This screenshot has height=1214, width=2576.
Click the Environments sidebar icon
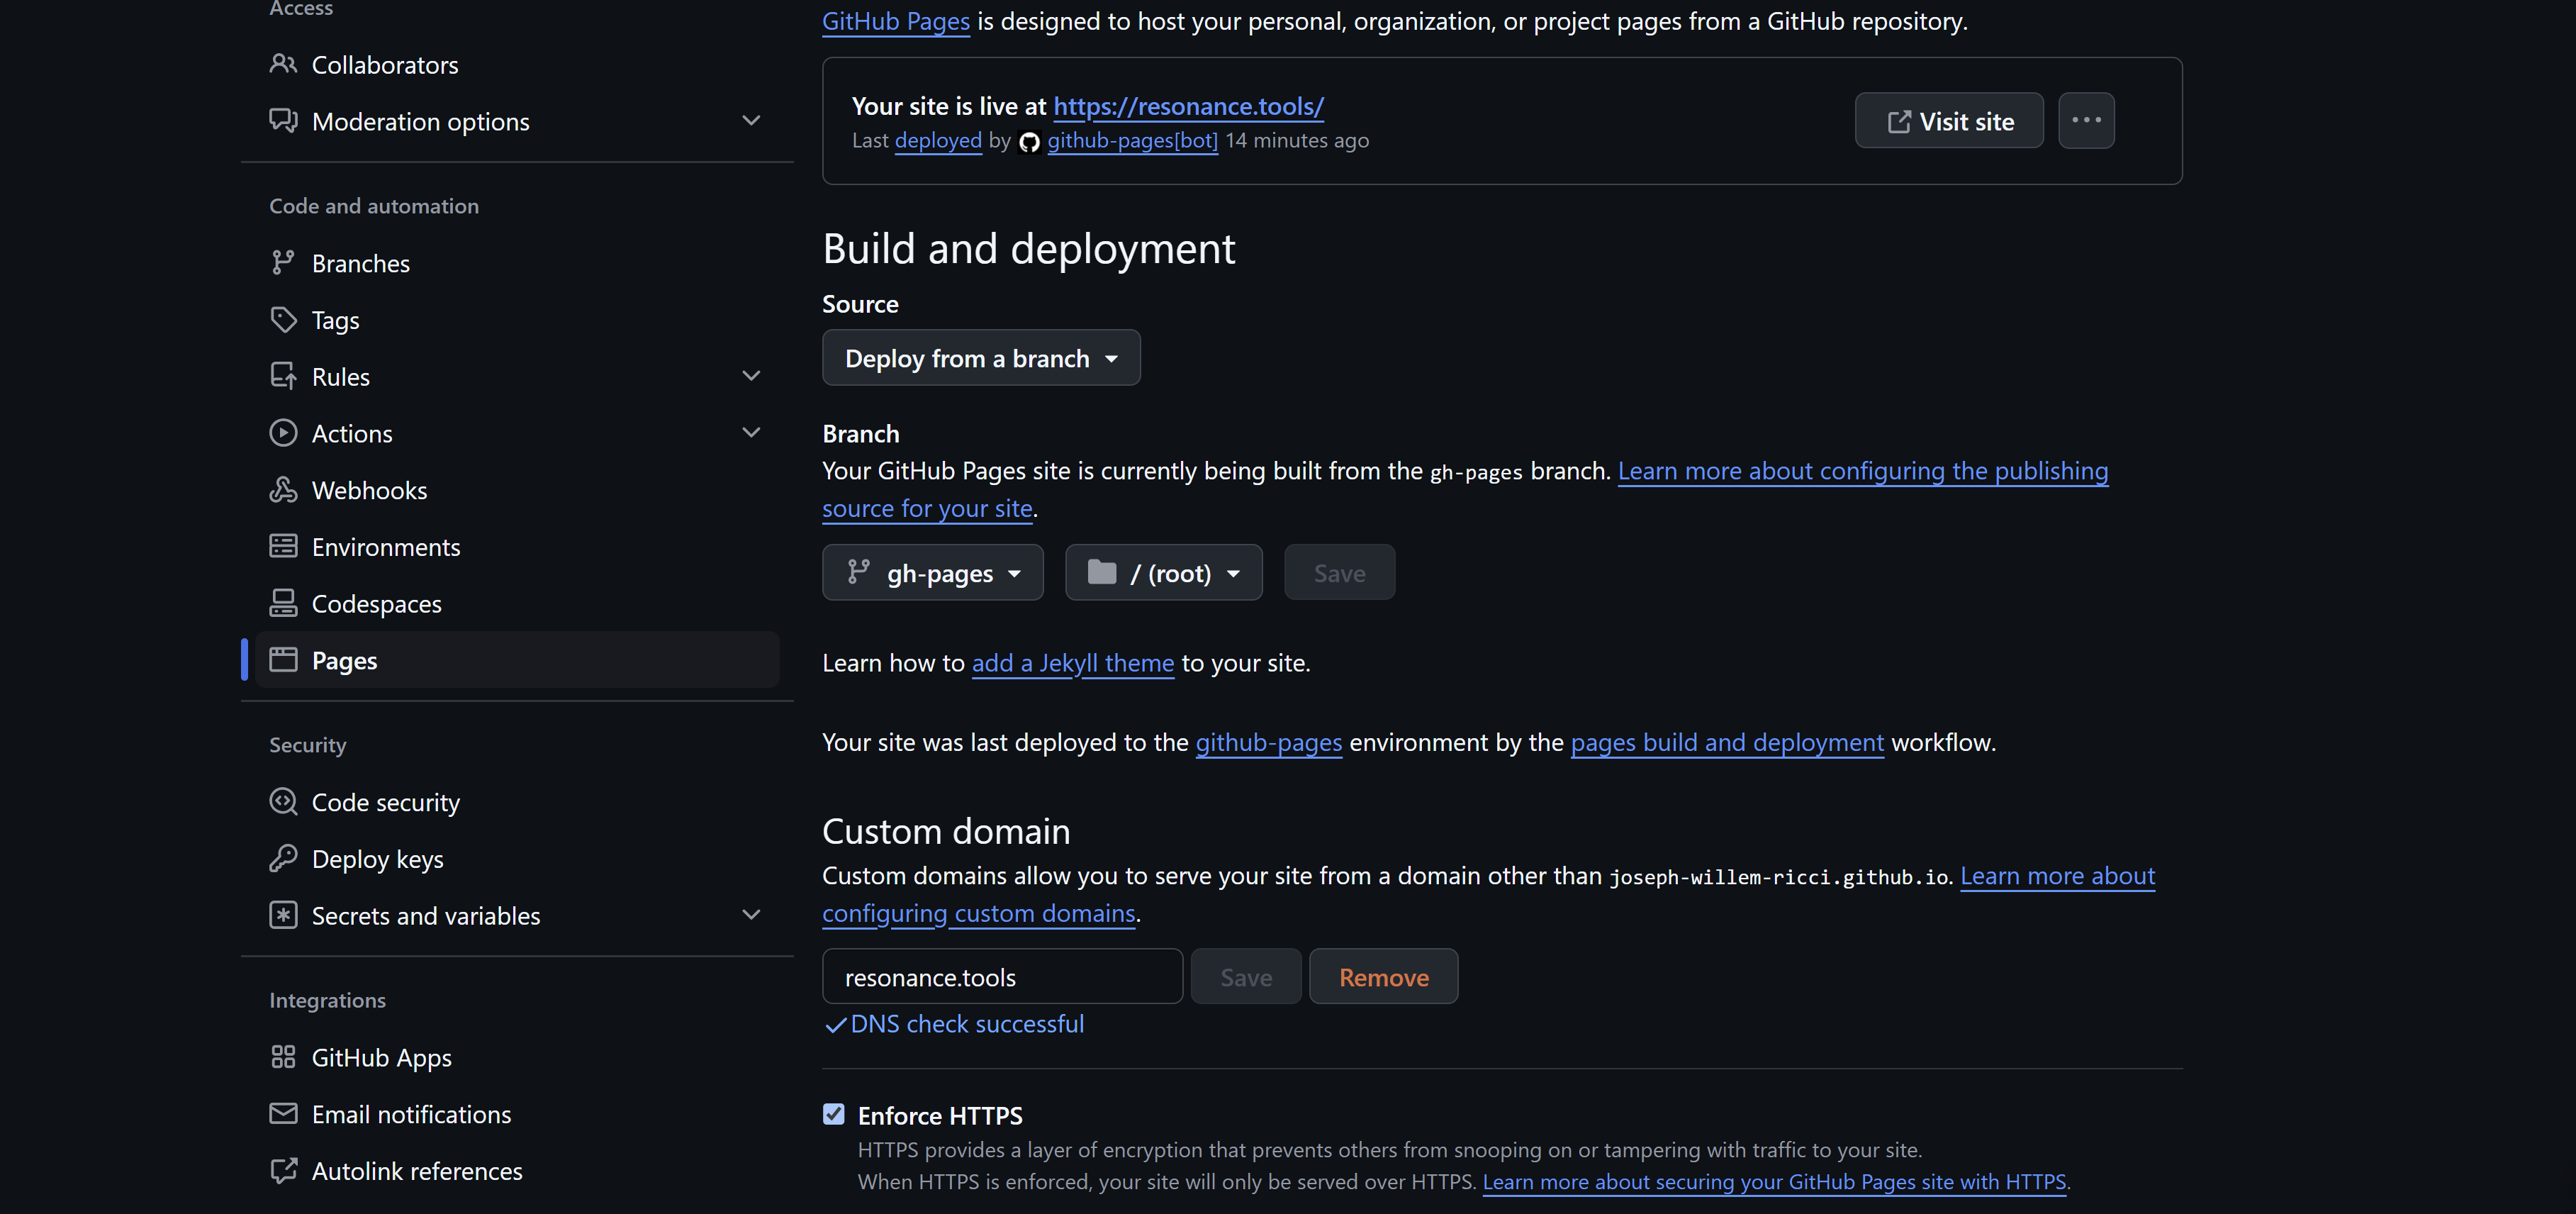point(283,546)
